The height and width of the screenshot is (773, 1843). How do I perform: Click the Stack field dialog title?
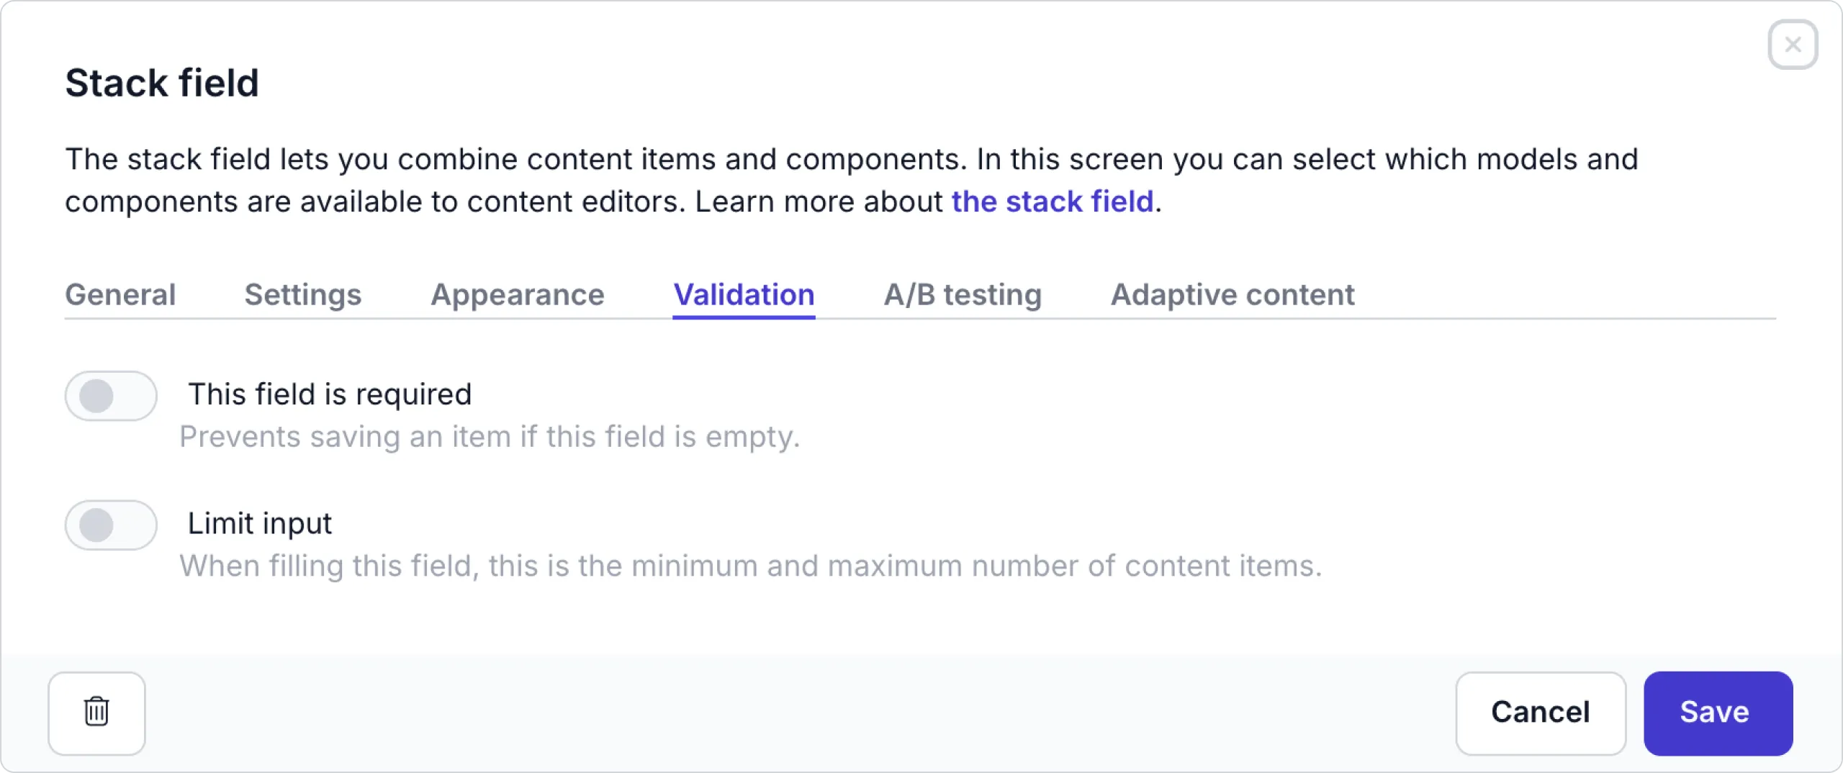pos(162,82)
